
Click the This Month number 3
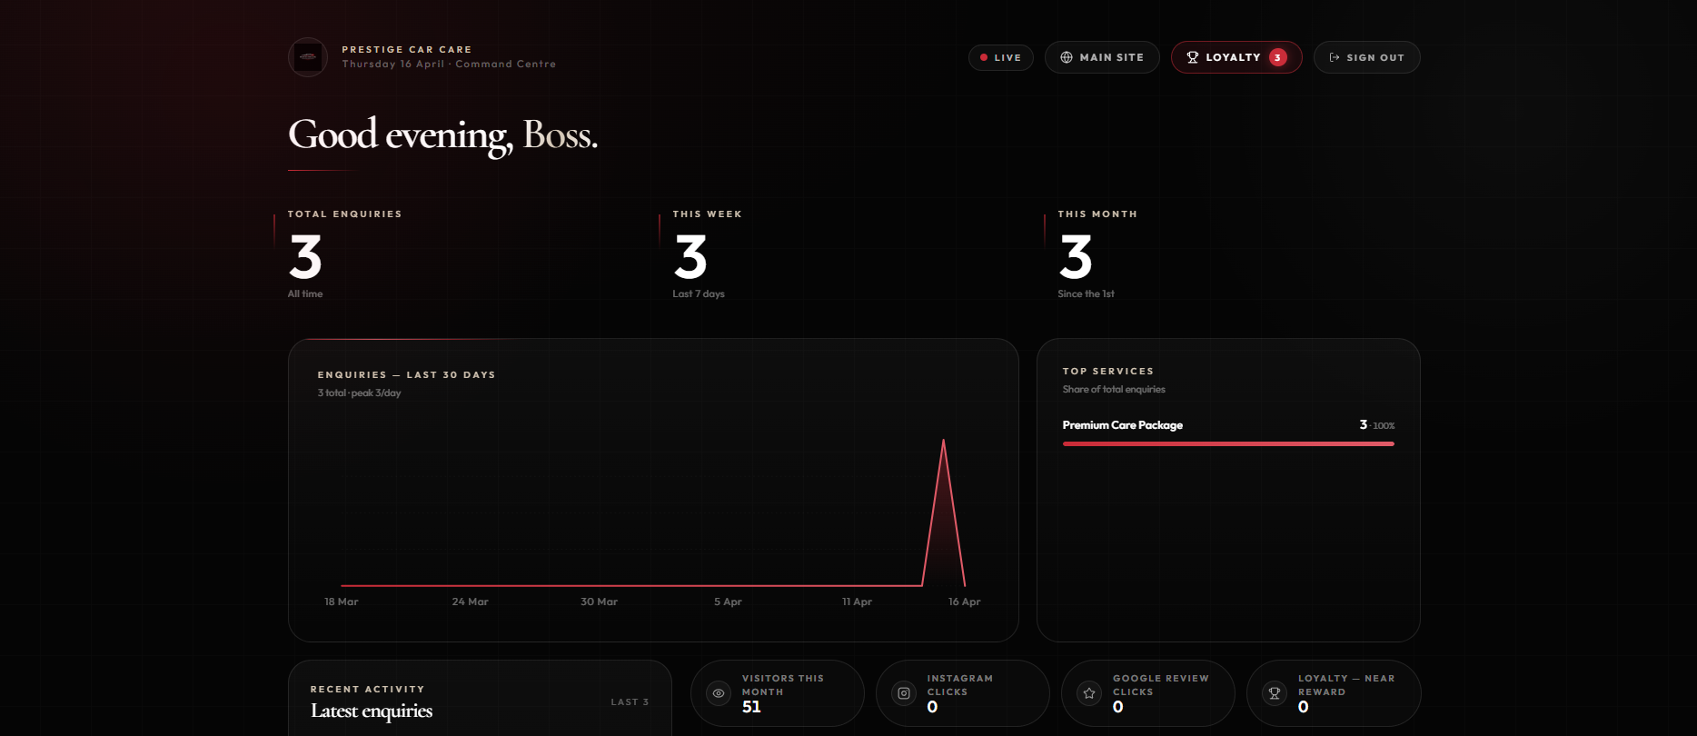point(1076,257)
